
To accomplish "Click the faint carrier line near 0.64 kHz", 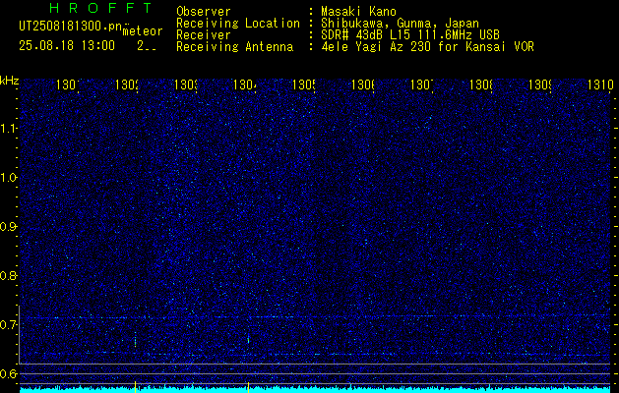I will 315,354.
